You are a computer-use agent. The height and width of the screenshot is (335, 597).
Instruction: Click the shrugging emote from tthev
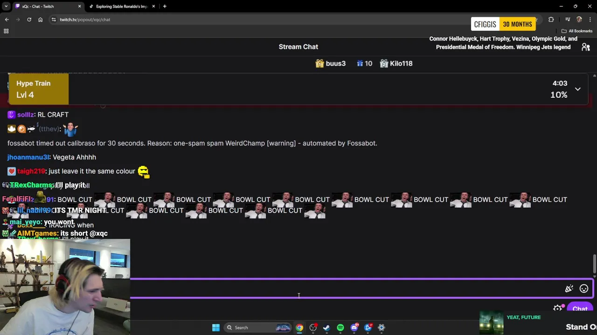pos(70,129)
